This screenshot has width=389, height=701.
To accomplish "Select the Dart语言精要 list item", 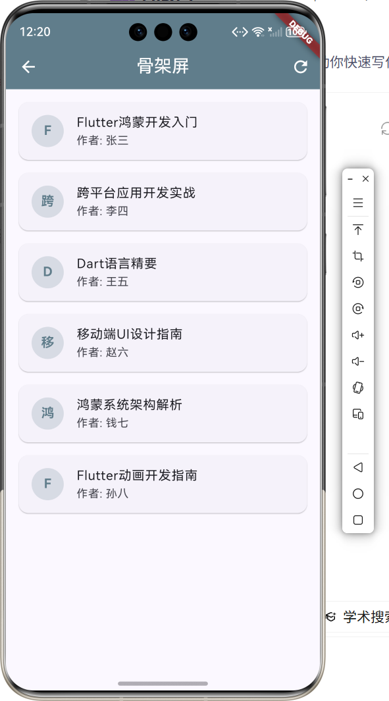I will click(x=163, y=272).
